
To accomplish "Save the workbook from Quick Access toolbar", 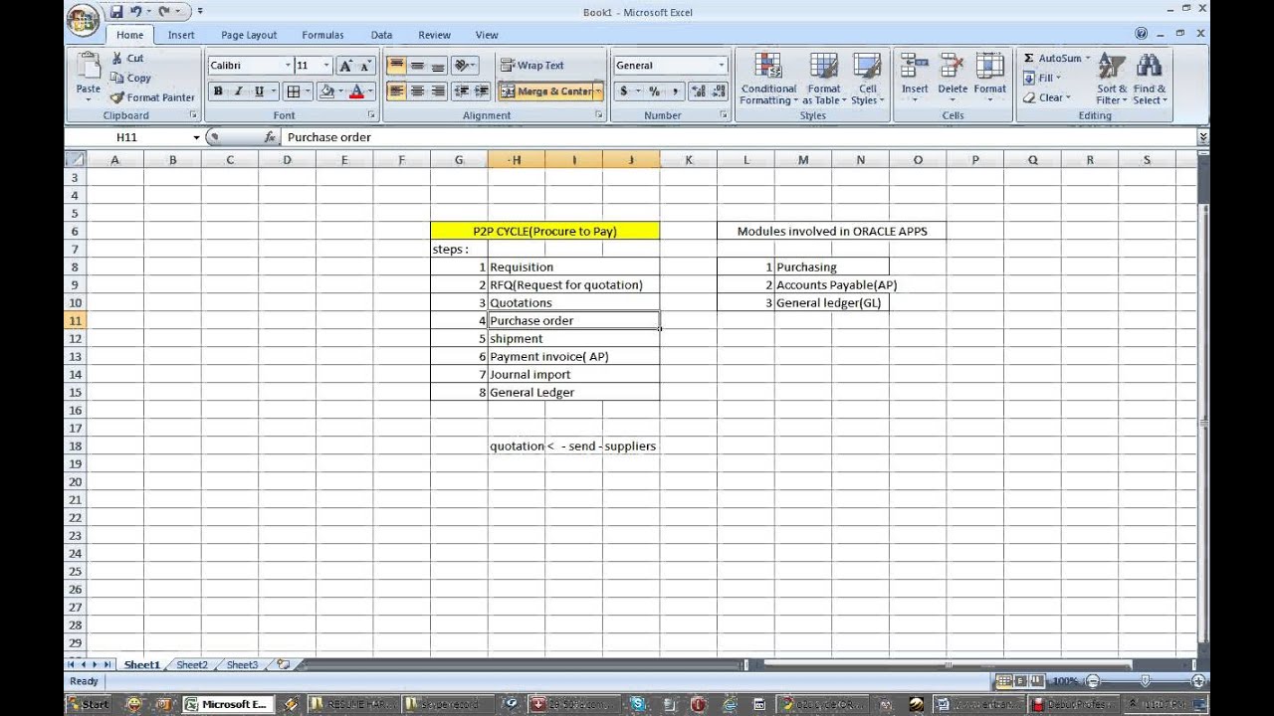I will click(116, 12).
